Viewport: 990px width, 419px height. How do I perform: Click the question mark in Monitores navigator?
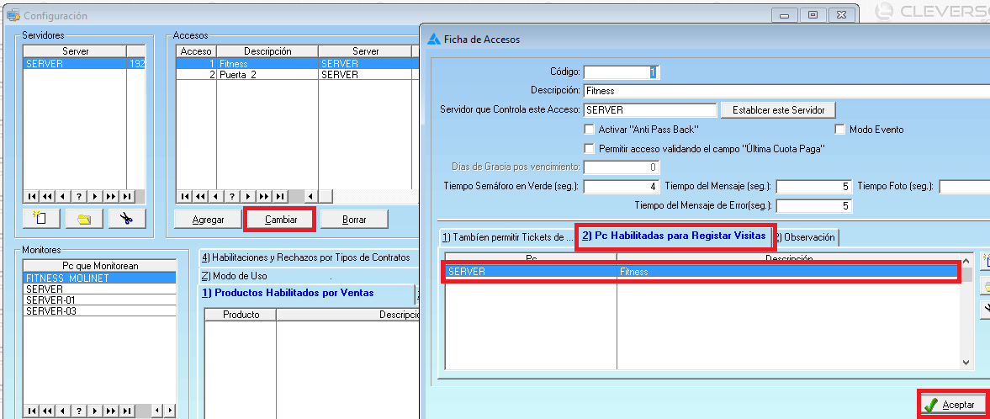[x=78, y=411]
